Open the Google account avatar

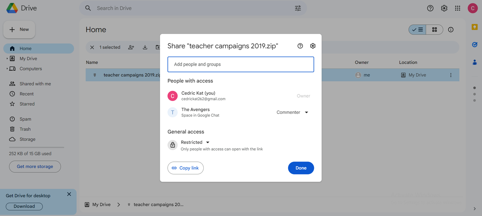tap(473, 8)
